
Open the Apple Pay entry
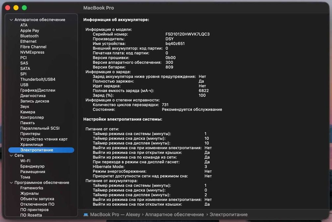tap(30, 31)
